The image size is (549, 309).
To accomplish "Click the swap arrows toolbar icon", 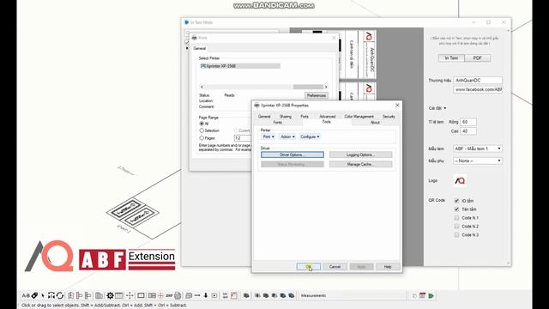I will tap(225, 295).
